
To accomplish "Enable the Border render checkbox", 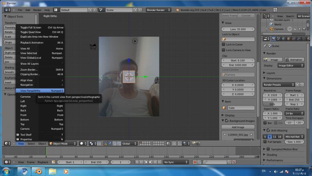I will coord(265,123).
